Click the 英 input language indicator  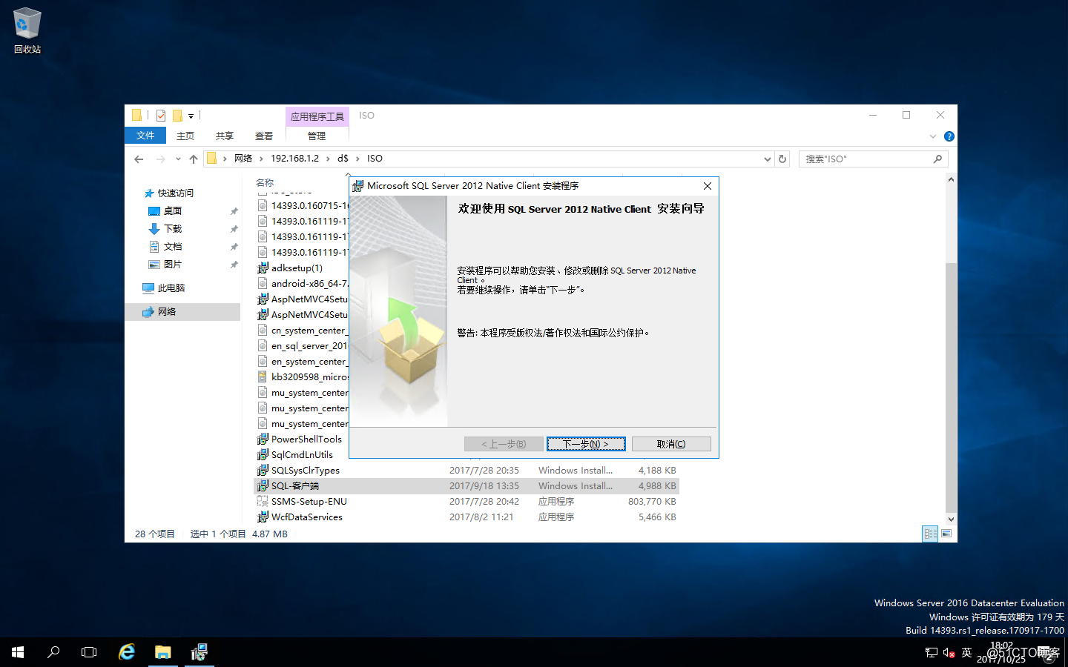966,653
